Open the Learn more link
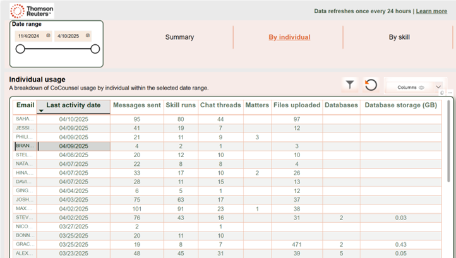 tap(431, 11)
